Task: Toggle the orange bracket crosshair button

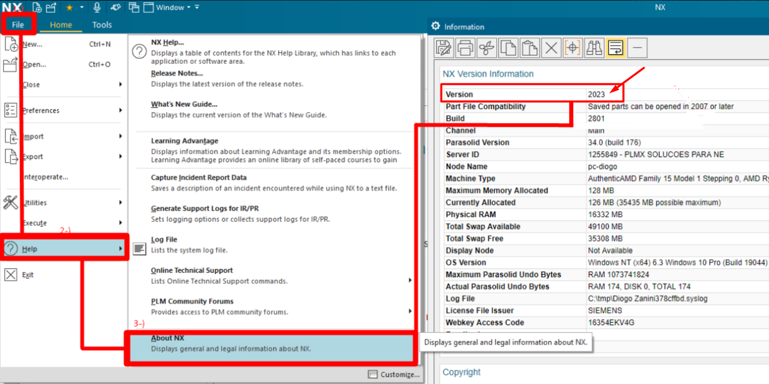Action: [x=573, y=48]
